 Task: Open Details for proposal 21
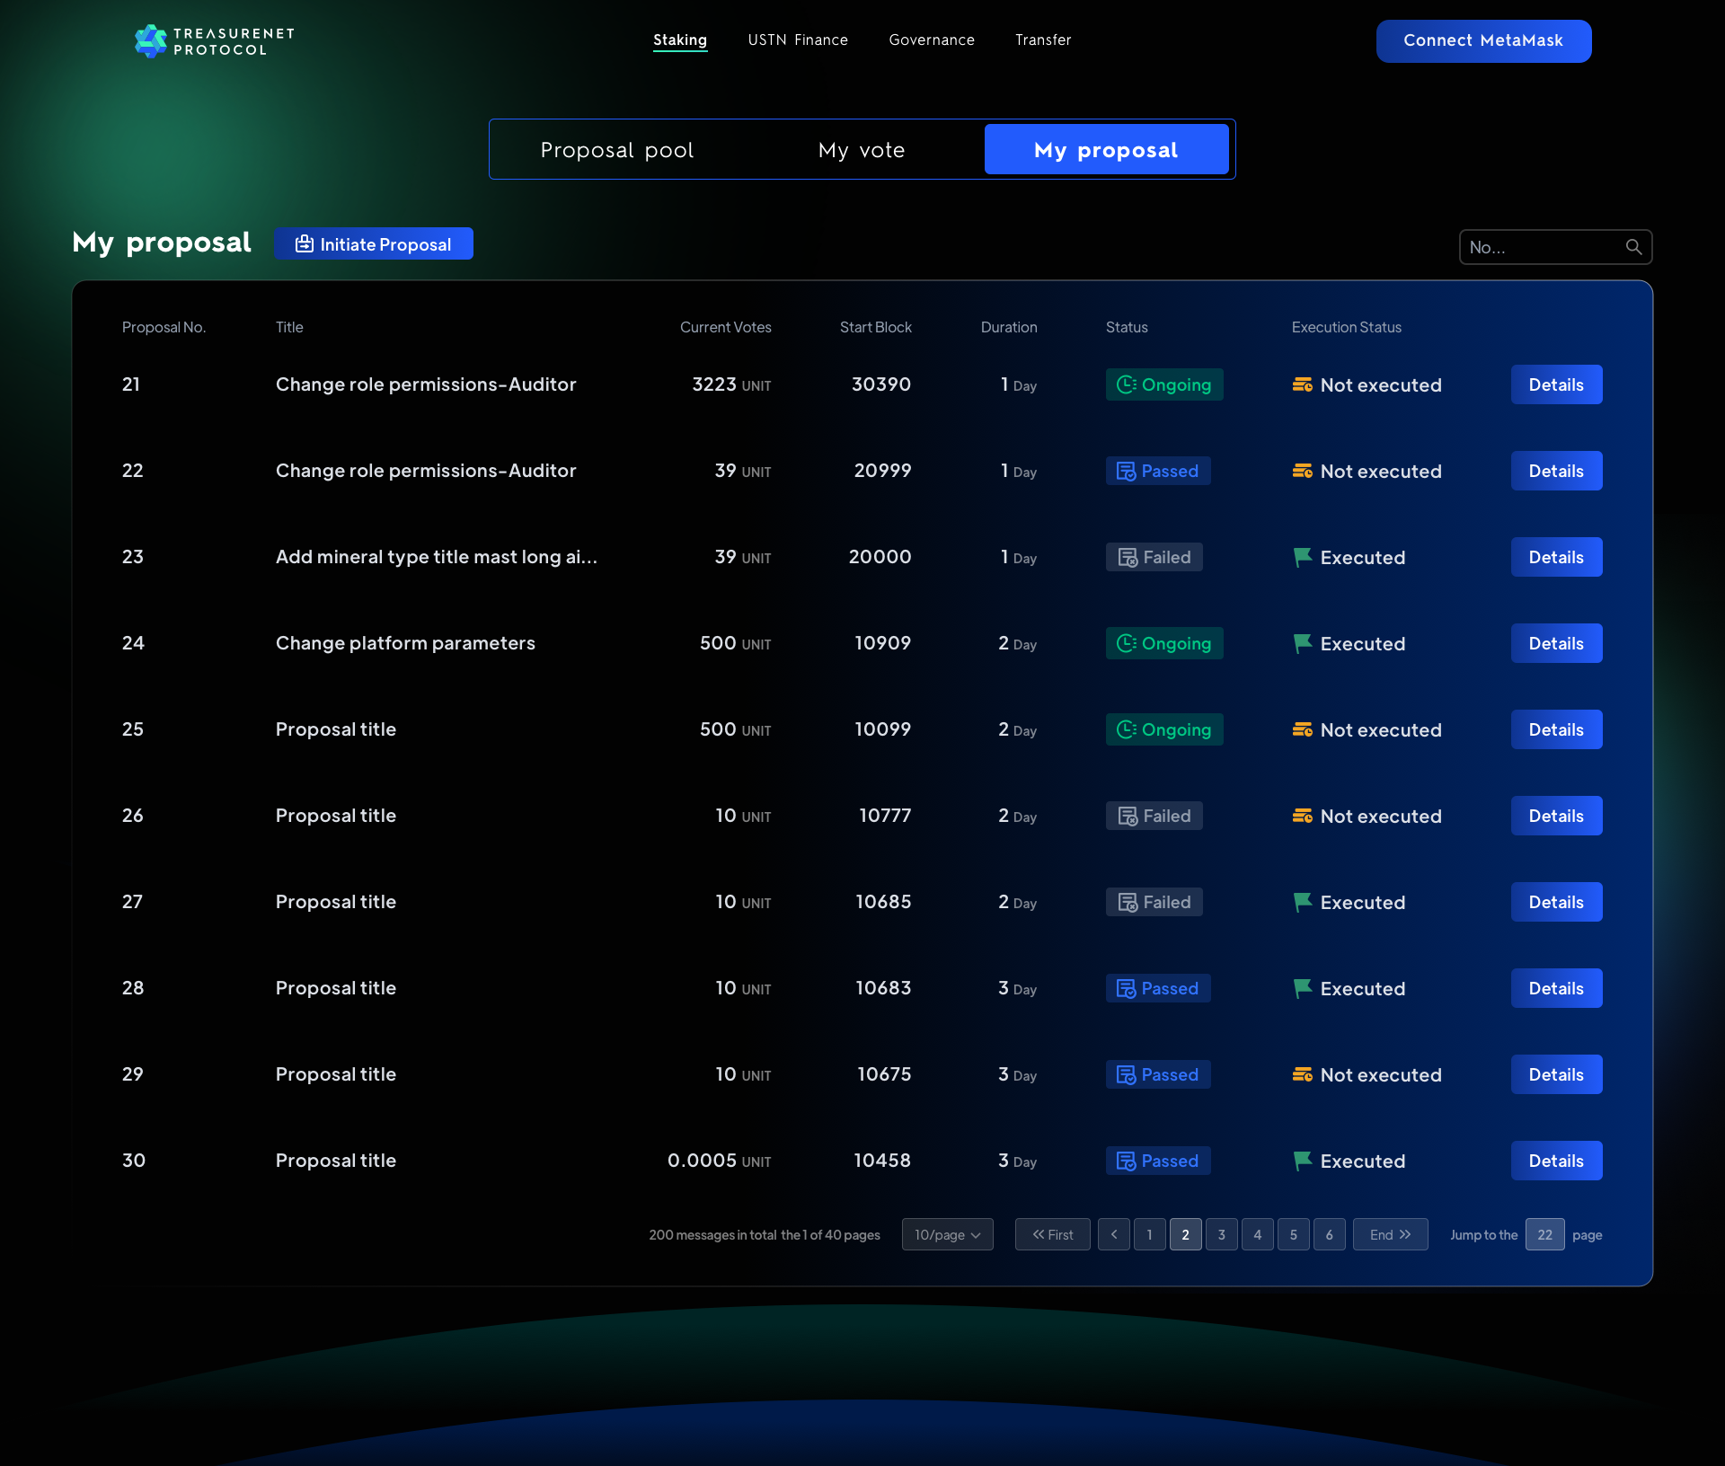pyautogui.click(x=1557, y=384)
